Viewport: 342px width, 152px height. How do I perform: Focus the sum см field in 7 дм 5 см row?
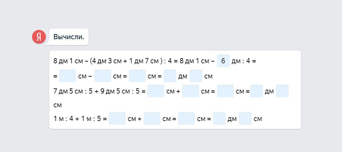(225, 91)
